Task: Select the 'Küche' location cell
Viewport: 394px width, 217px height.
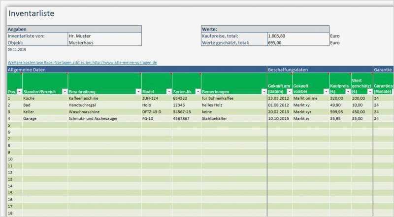Action: point(45,98)
